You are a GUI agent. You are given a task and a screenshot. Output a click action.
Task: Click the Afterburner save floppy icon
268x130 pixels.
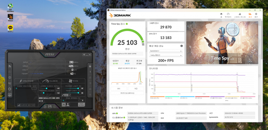coord(50,107)
